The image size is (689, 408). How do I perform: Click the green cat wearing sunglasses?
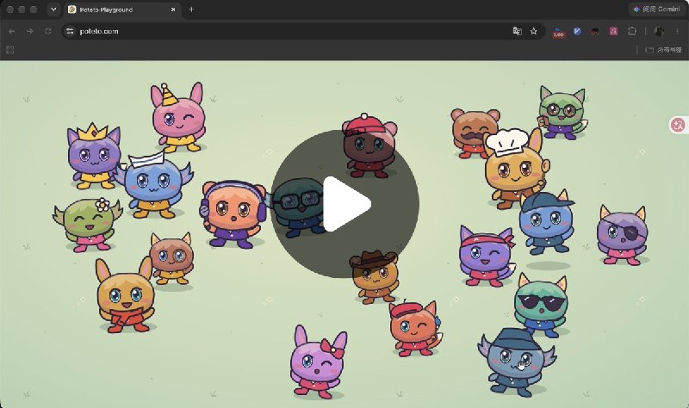(542, 306)
